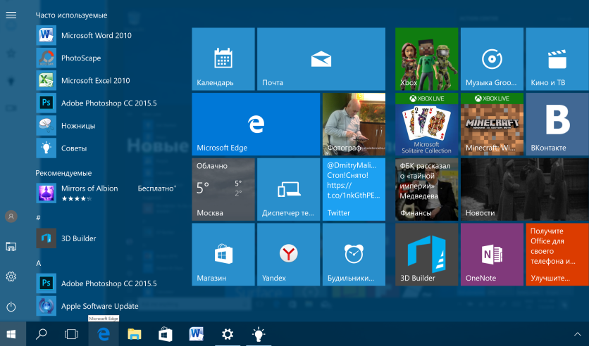The image size is (589, 346).
Task: Open the 3D Builder tile
Action: click(x=427, y=255)
